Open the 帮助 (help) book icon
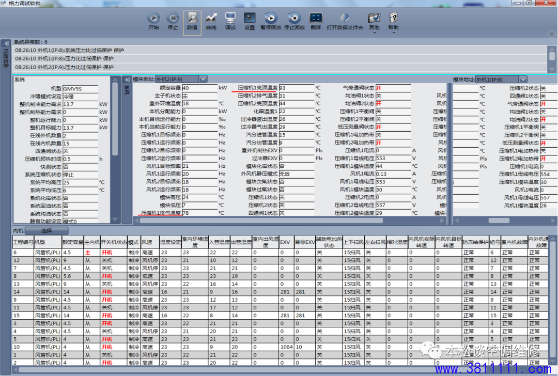 click(393, 18)
